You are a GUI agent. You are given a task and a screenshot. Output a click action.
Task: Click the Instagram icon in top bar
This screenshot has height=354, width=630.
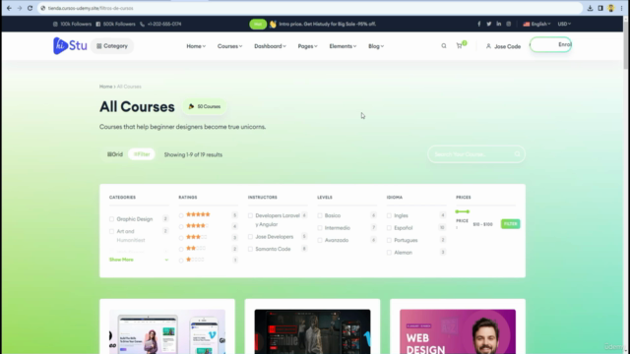click(x=509, y=24)
